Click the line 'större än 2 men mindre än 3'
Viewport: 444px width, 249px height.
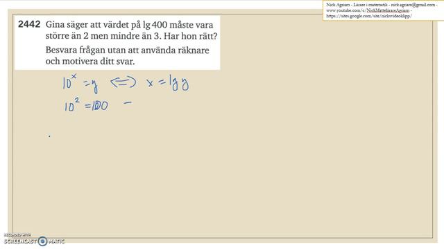[x=104, y=36]
